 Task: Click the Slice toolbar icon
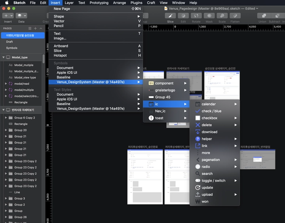click(170, 16)
